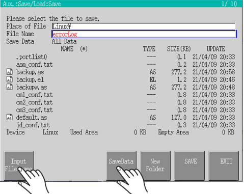The image size is (244, 194).
Task: Click the UPDATE column header
Action: tap(216, 49)
